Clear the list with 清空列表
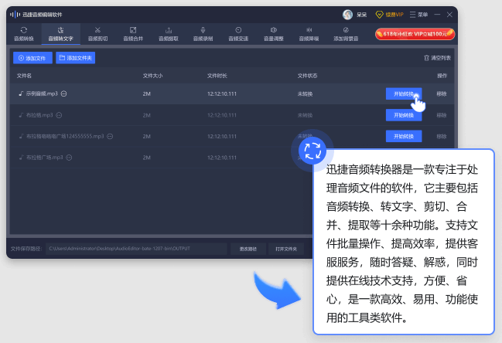The height and width of the screenshot is (343, 502). point(437,58)
